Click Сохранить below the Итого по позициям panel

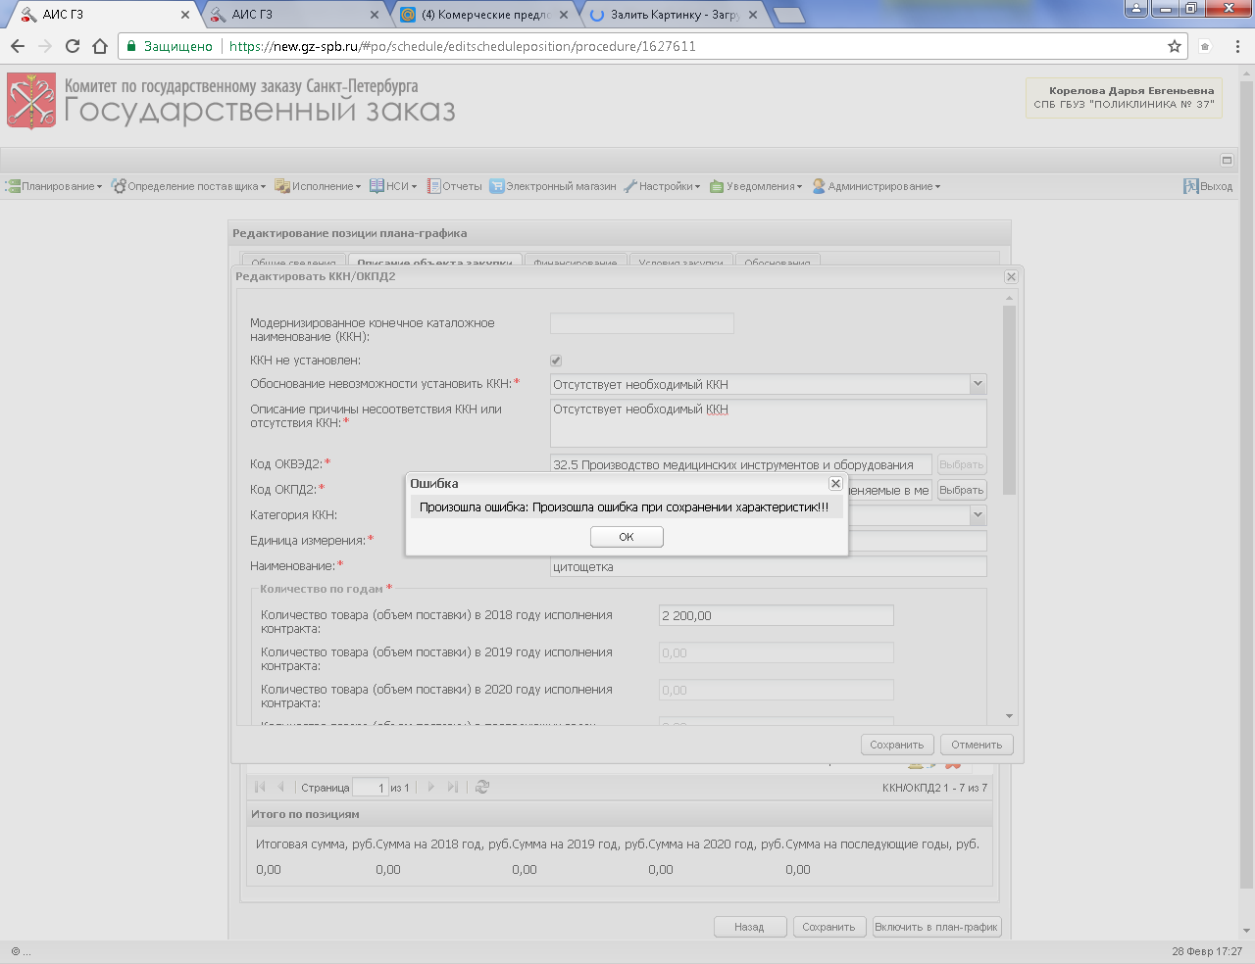(x=828, y=927)
